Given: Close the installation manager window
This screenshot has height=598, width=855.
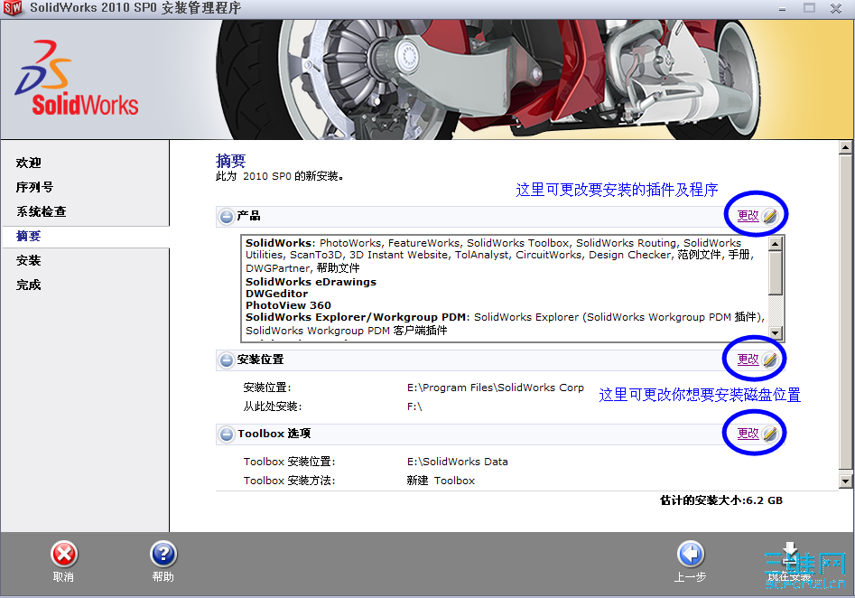Looking at the screenshot, I should pyautogui.click(x=836, y=8).
